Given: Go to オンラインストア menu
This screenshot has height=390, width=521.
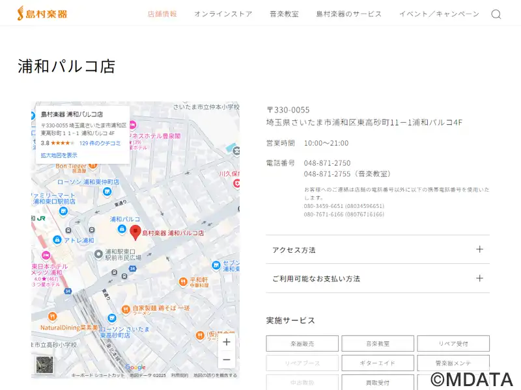Looking at the screenshot, I should [223, 14].
